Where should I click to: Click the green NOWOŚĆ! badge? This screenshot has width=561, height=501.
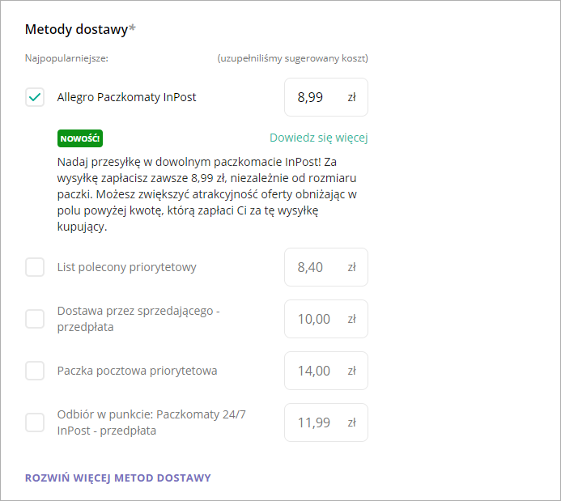point(80,138)
